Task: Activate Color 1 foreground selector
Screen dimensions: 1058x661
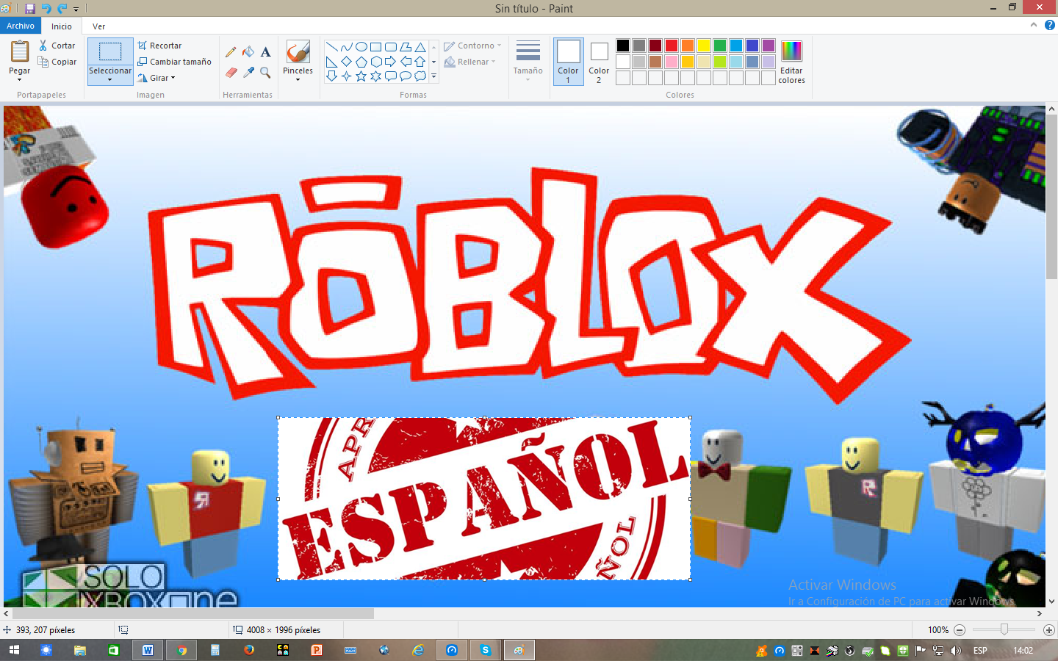Action: [568, 62]
